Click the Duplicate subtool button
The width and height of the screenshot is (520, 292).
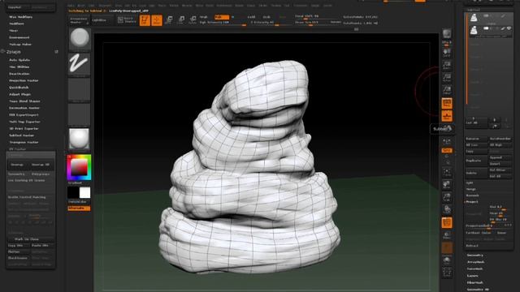click(476, 161)
